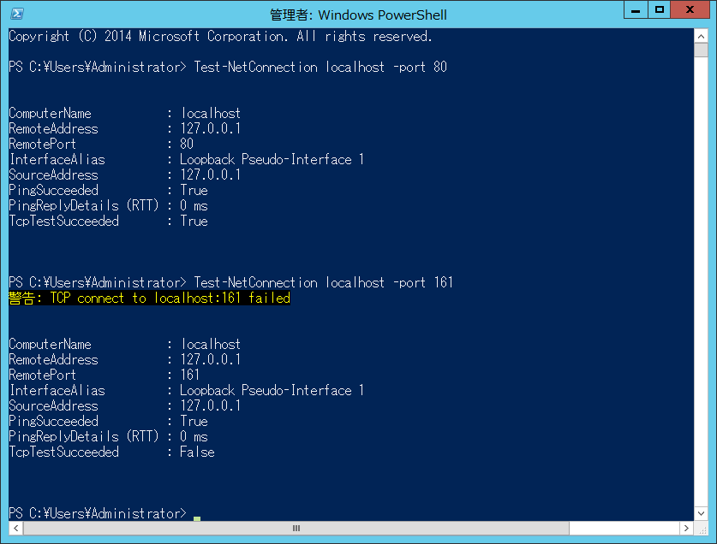Click the window resize grip corner
This screenshot has height=544, width=717.
coord(701,529)
